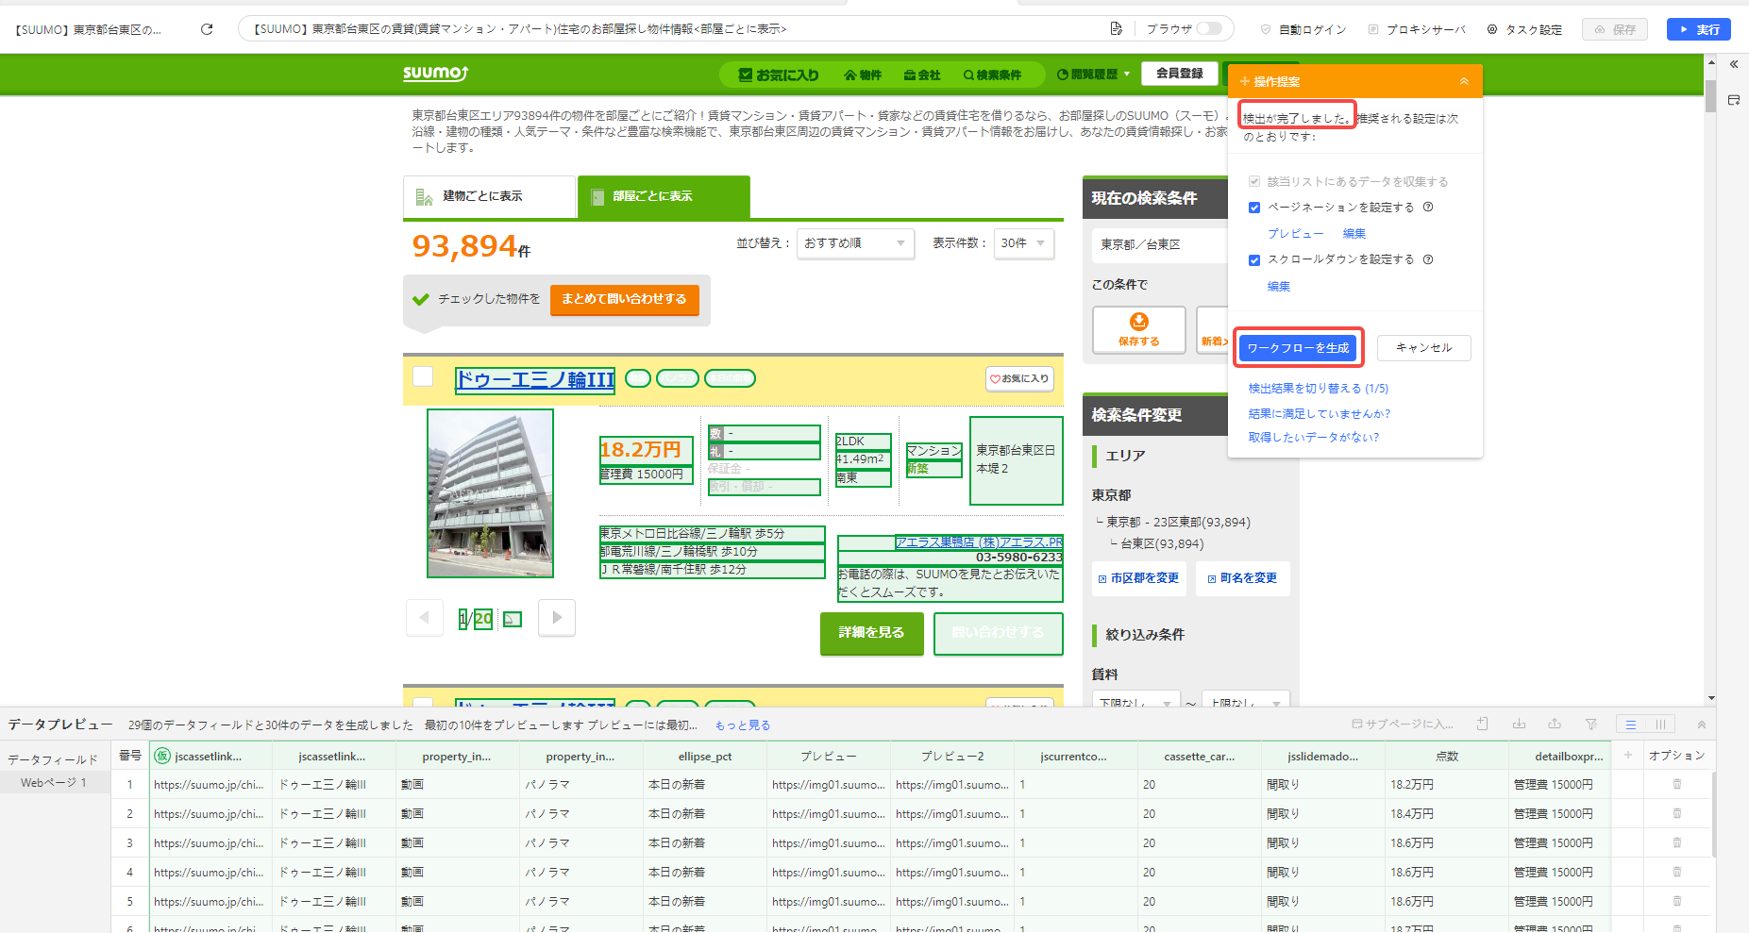Switch to horizontal row view icon

(1631, 725)
